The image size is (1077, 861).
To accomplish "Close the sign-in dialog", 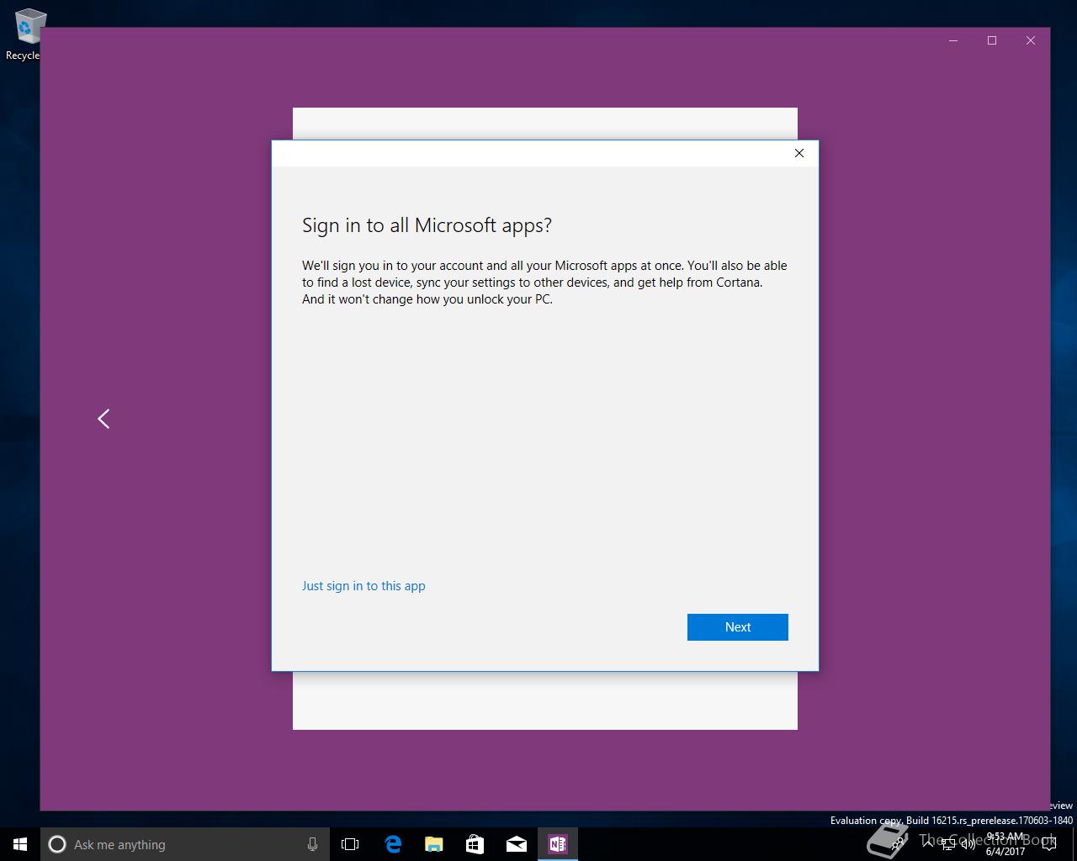I will pos(799,153).
